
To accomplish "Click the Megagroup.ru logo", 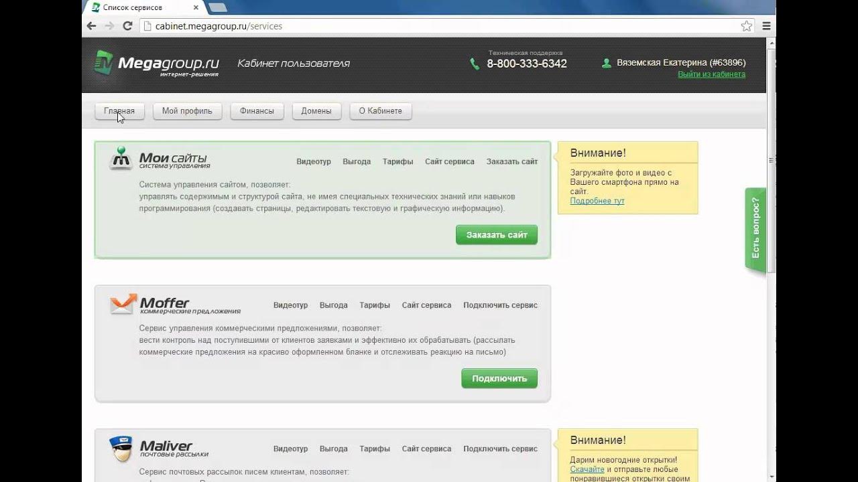I will [x=156, y=64].
